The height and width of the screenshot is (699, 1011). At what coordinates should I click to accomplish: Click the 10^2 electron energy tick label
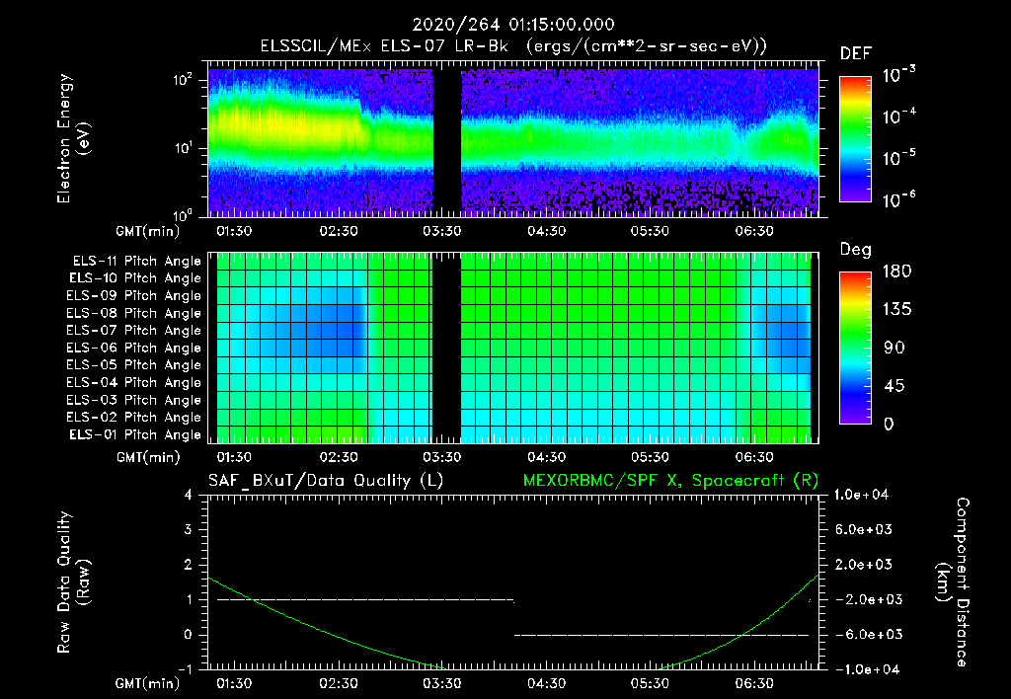[x=183, y=80]
